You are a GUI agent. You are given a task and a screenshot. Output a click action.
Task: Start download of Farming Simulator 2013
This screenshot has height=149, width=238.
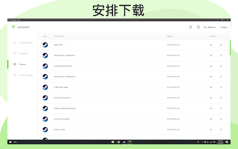point(211,66)
